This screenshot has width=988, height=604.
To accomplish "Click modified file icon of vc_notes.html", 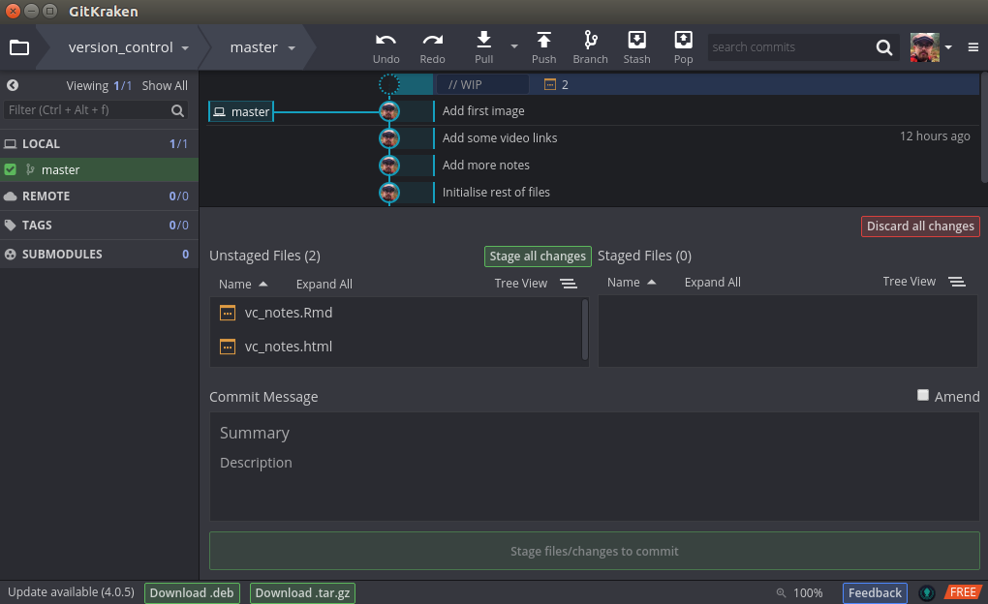I will point(228,347).
